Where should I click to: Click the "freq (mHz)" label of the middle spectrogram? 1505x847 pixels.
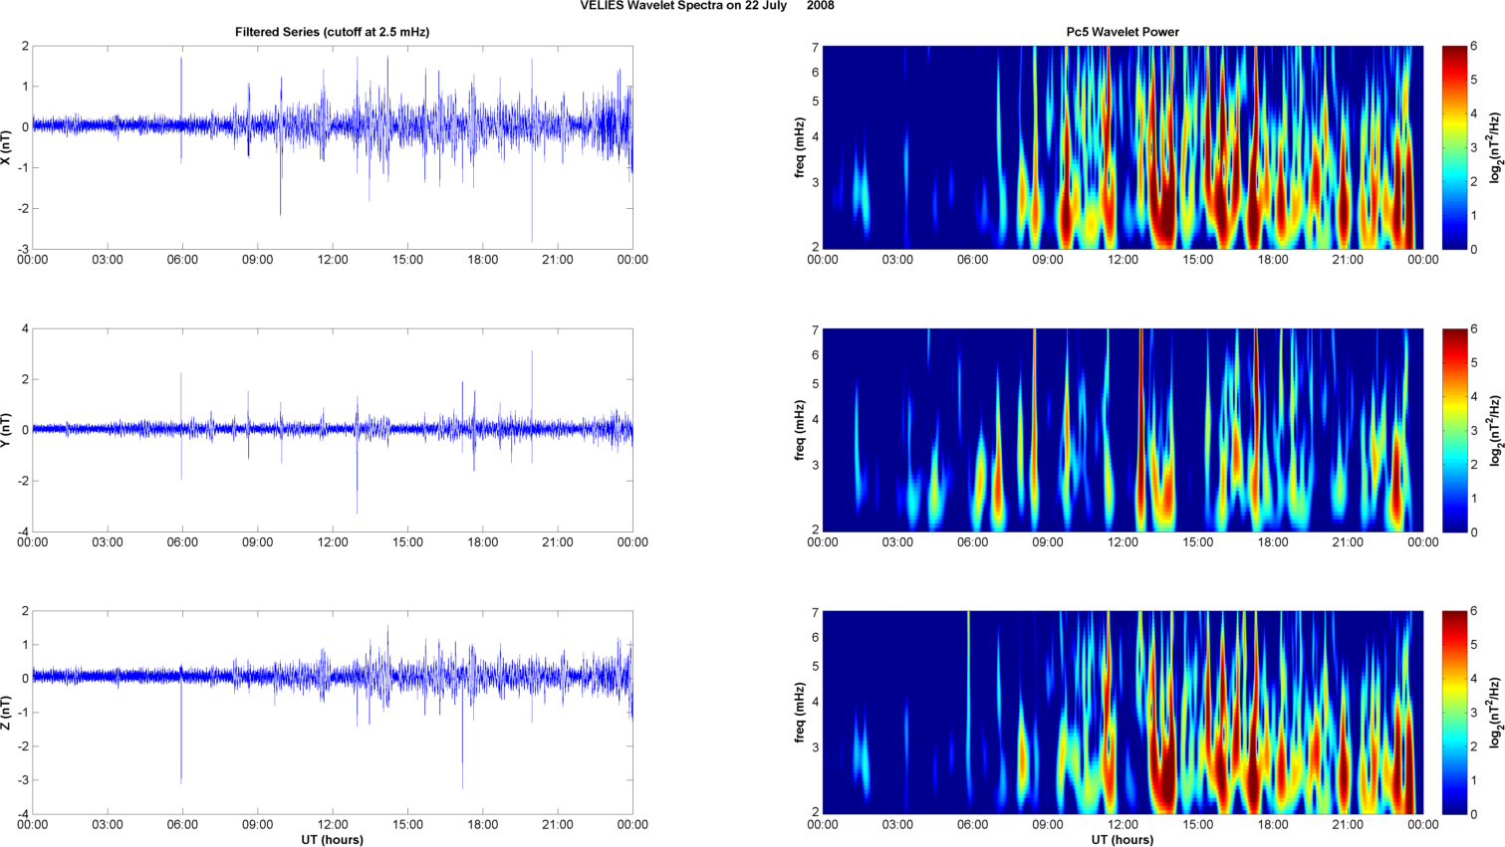[800, 430]
